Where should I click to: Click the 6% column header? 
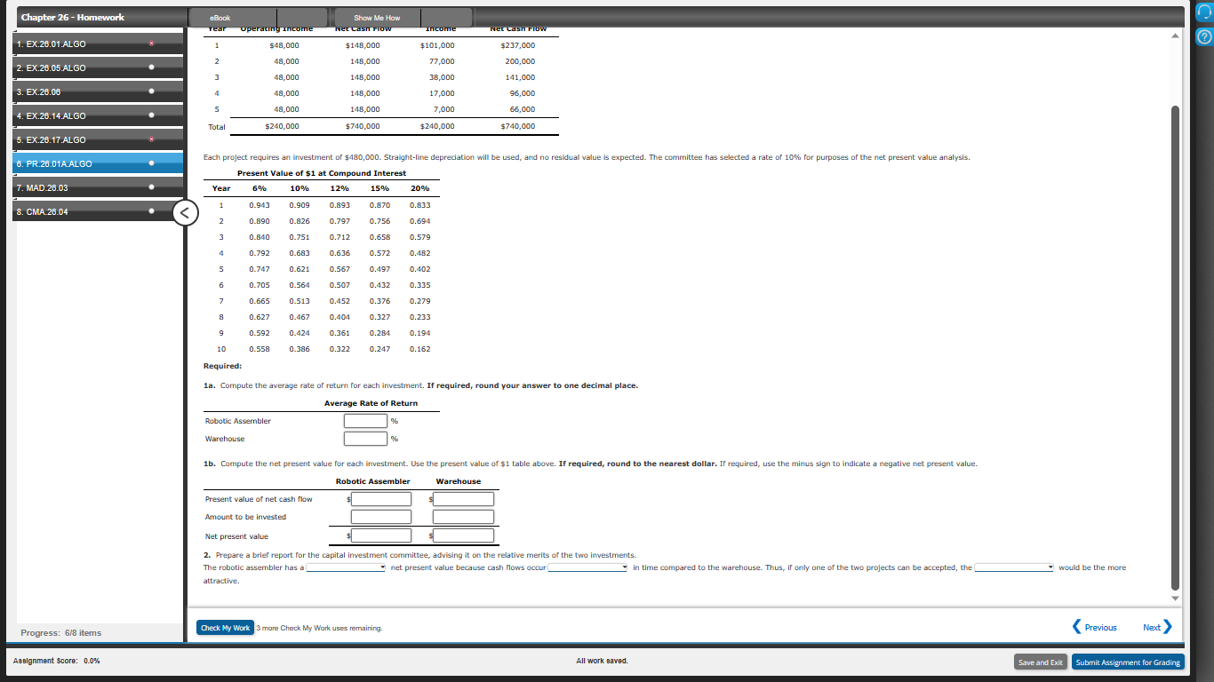click(260, 188)
